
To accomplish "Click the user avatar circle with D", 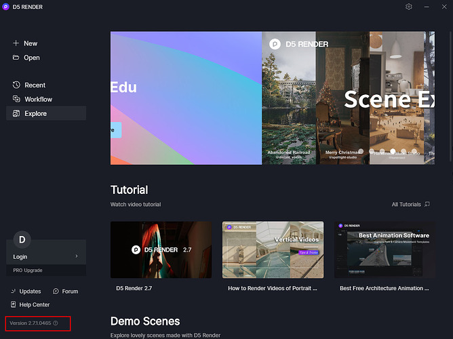I will point(22,239).
